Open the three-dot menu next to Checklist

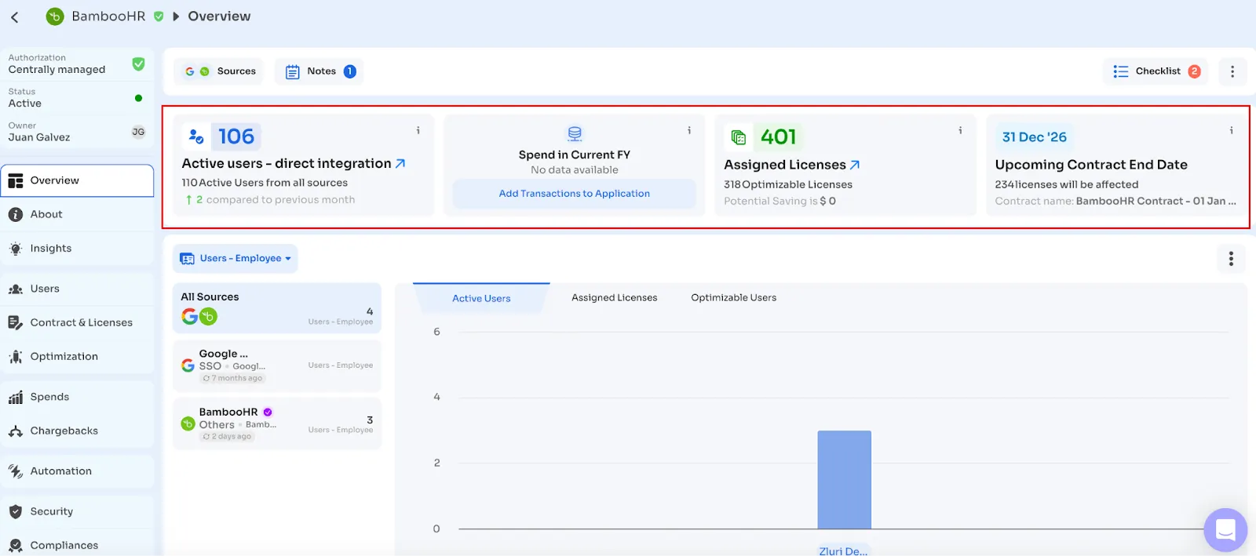[x=1232, y=71]
